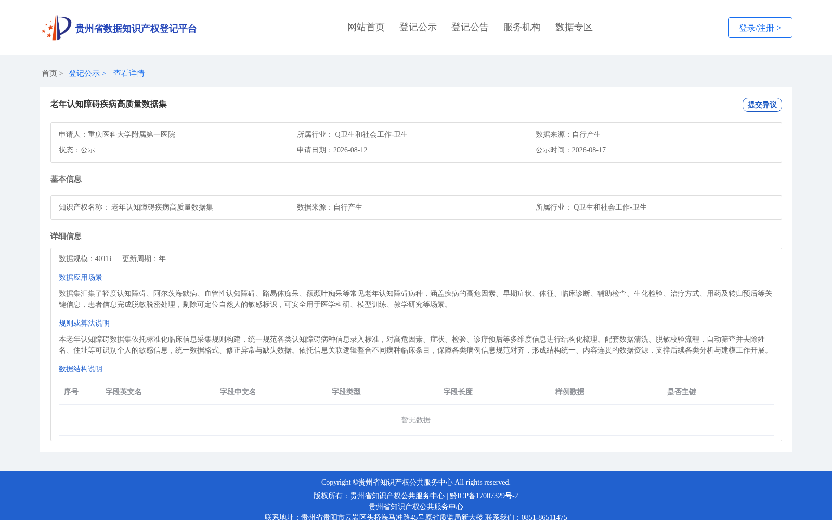Image resolution: width=832 pixels, height=520 pixels.
Task: Click 数据规模：40TB text
Action: point(85,258)
